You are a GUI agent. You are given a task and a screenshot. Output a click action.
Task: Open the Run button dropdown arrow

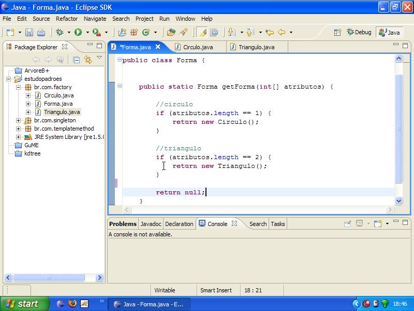pos(87,33)
